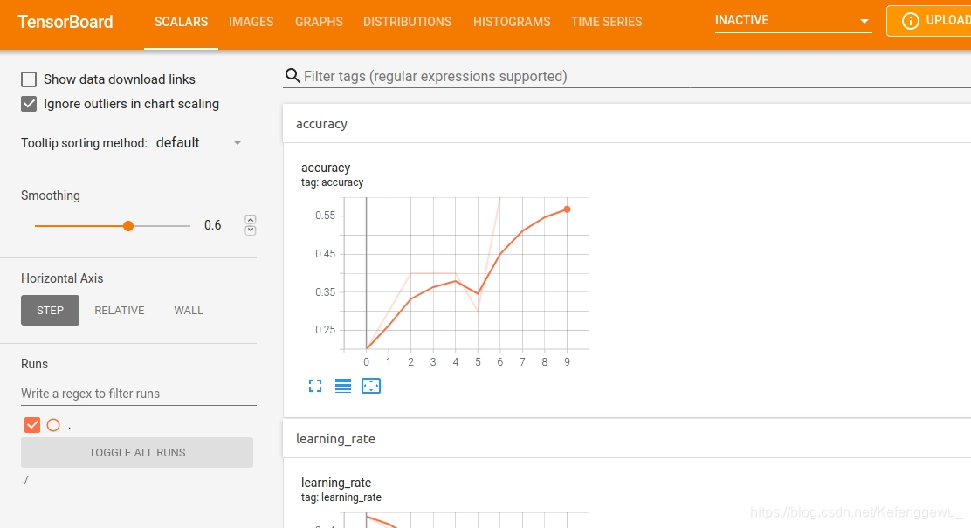Collapse the learning_rate section header

pos(627,439)
